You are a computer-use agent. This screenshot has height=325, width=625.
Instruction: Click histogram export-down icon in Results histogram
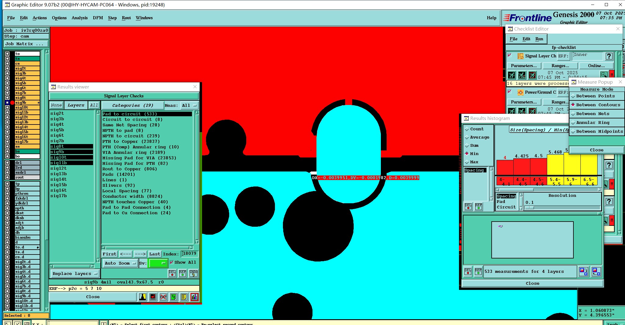click(583, 271)
